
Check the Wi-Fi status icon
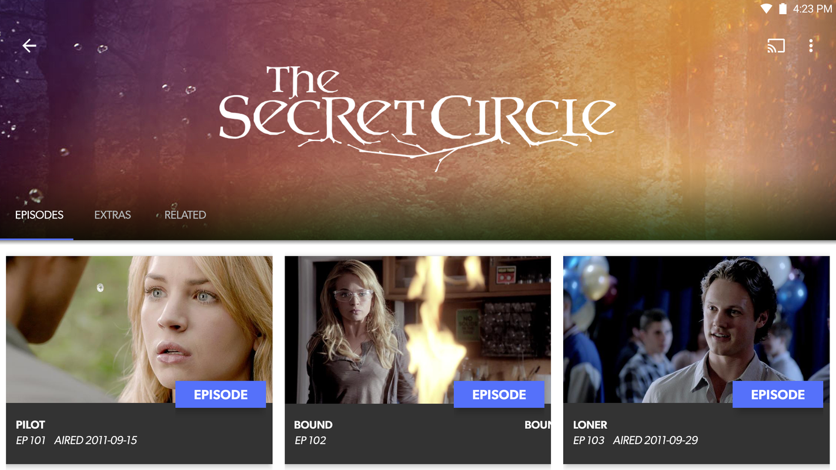point(766,9)
